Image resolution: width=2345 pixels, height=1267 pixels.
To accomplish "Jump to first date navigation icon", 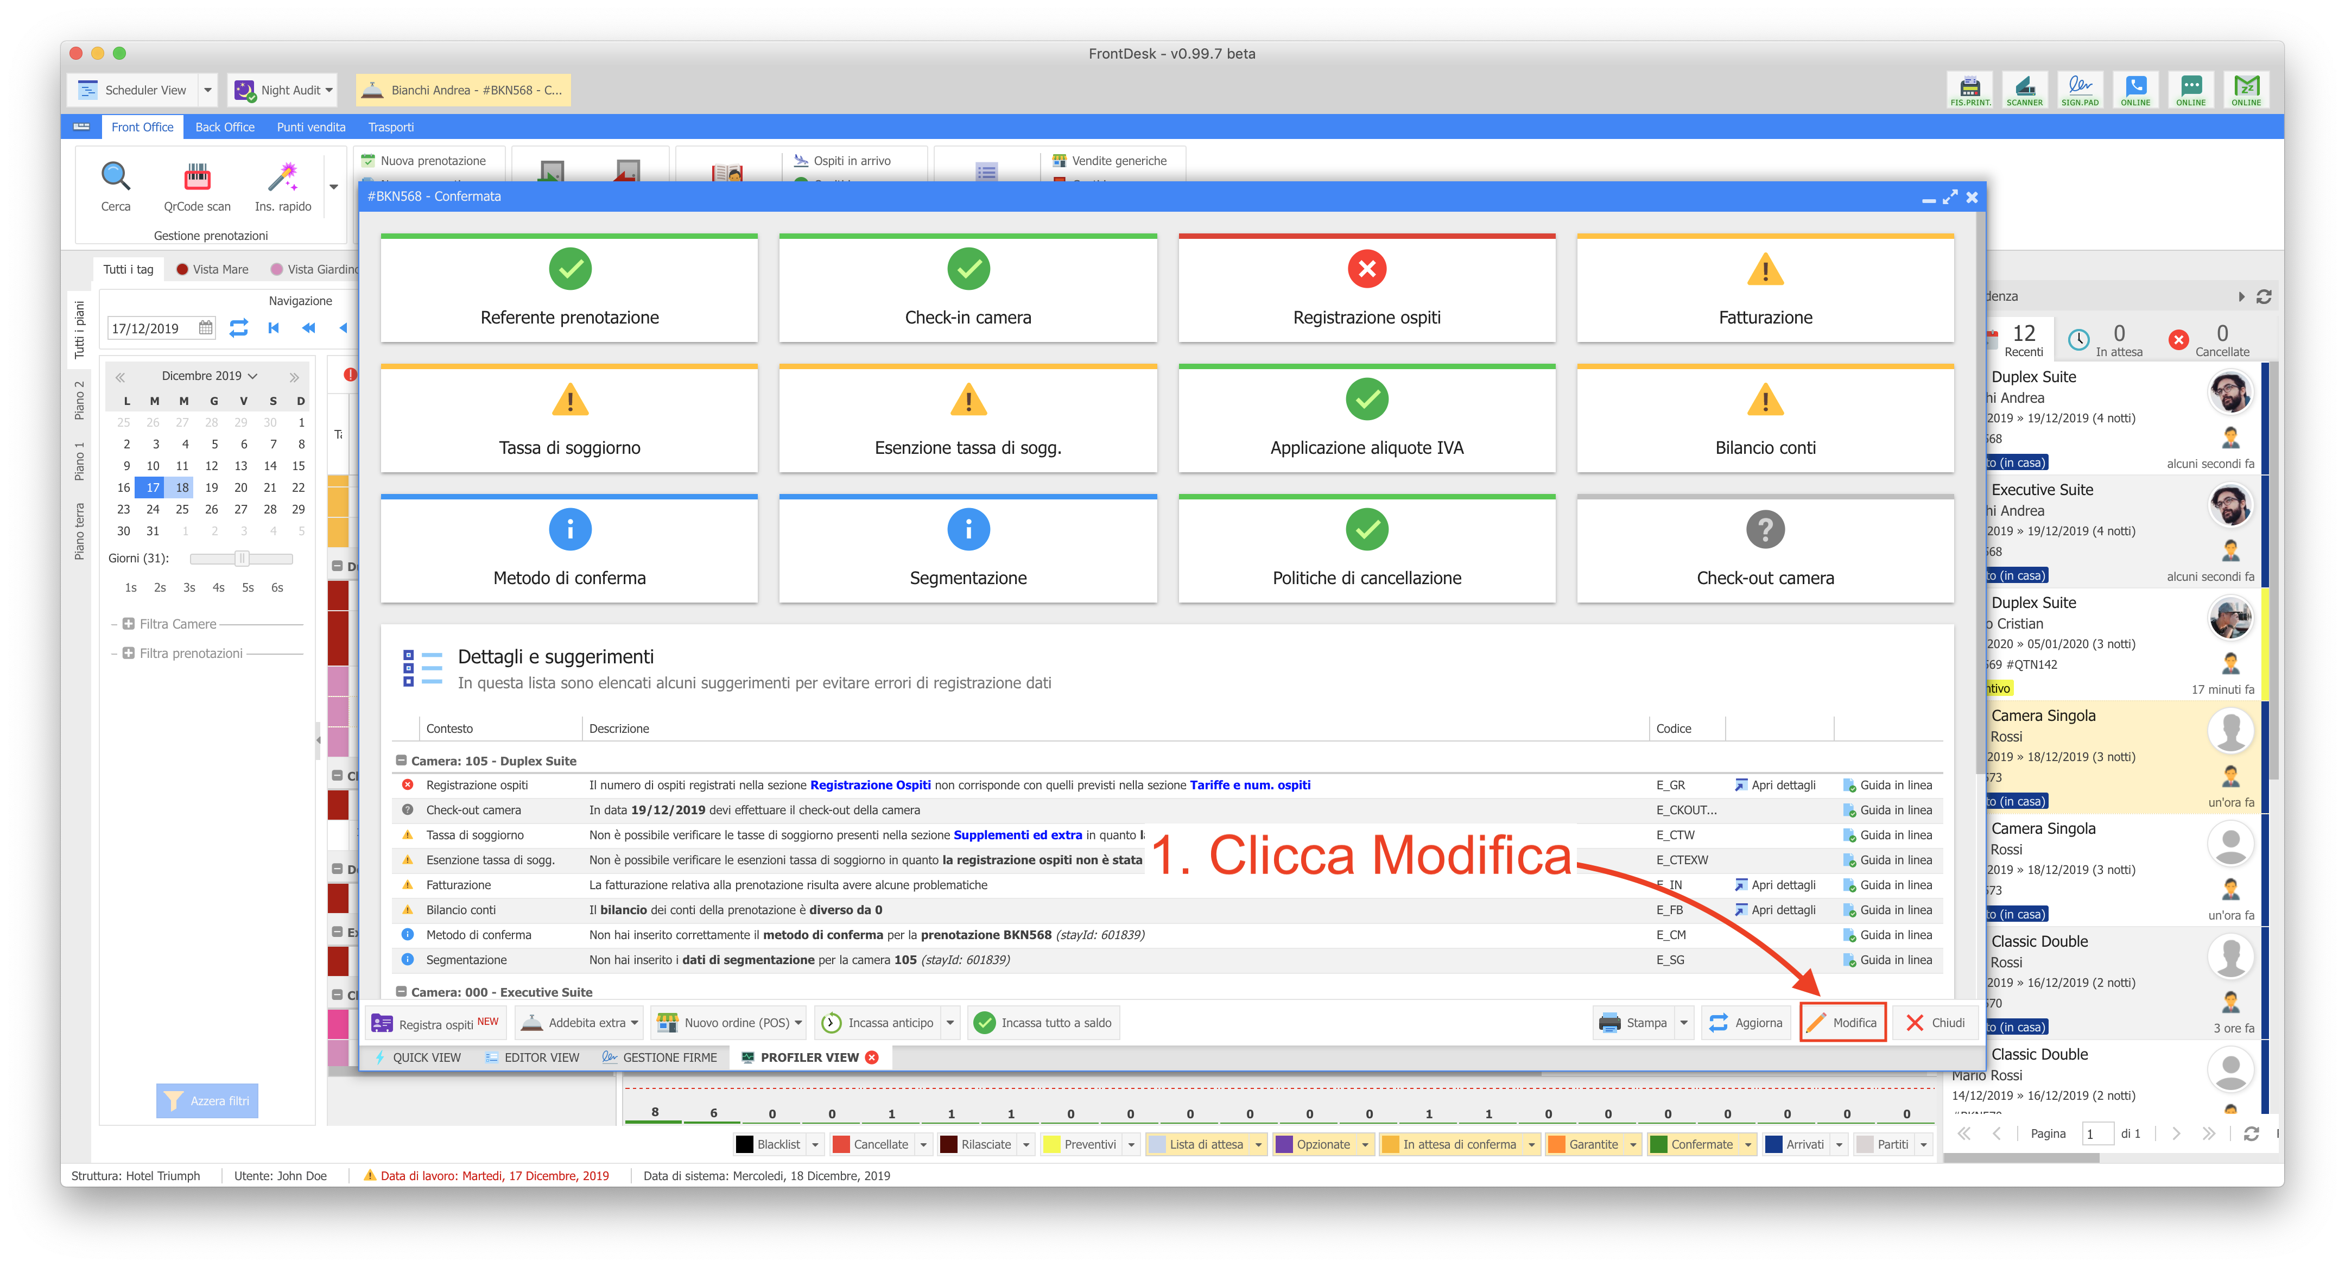I will [x=274, y=328].
